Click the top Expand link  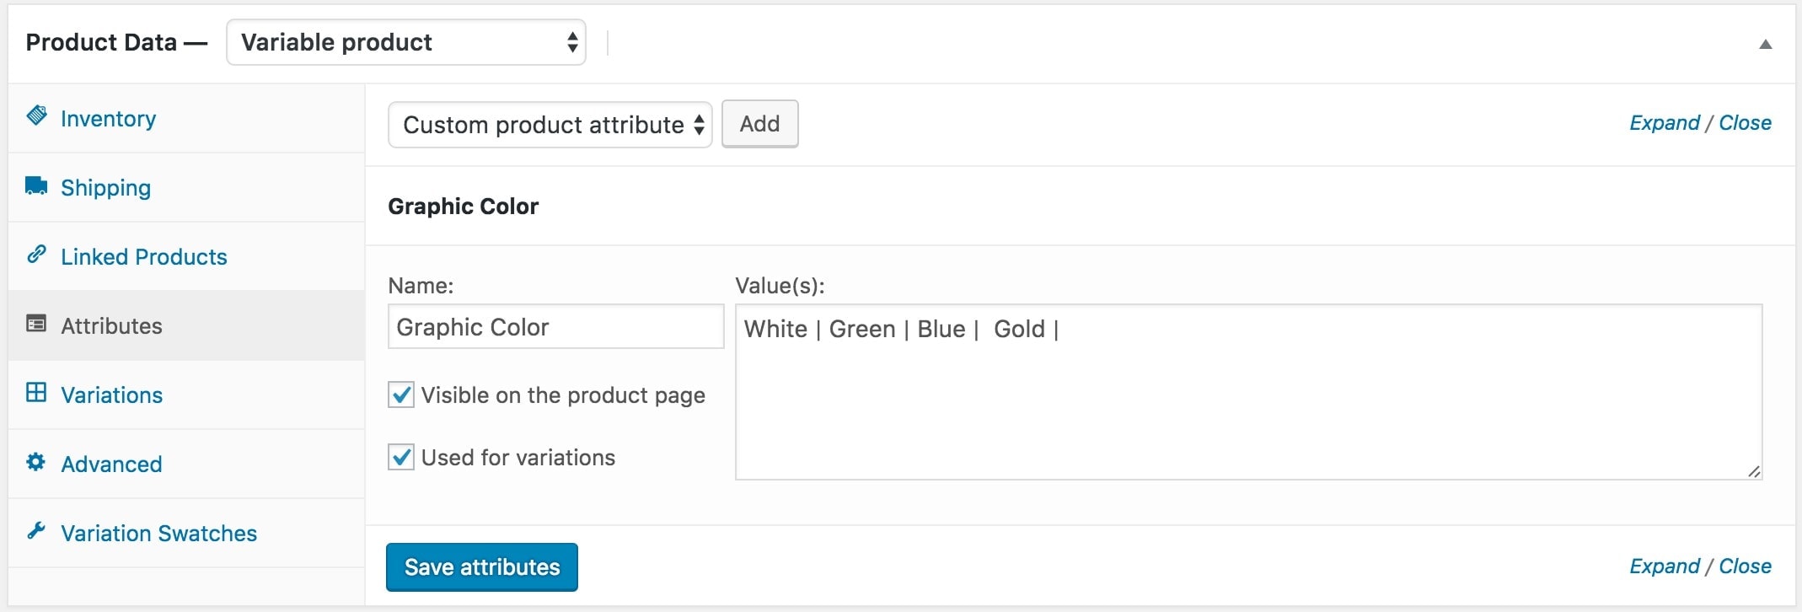click(x=1664, y=123)
